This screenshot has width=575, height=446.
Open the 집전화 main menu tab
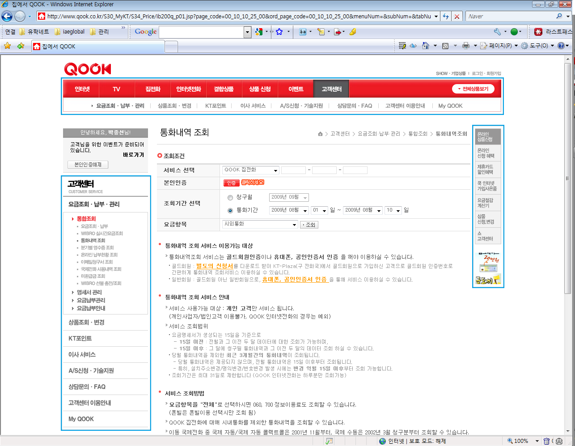[152, 89]
